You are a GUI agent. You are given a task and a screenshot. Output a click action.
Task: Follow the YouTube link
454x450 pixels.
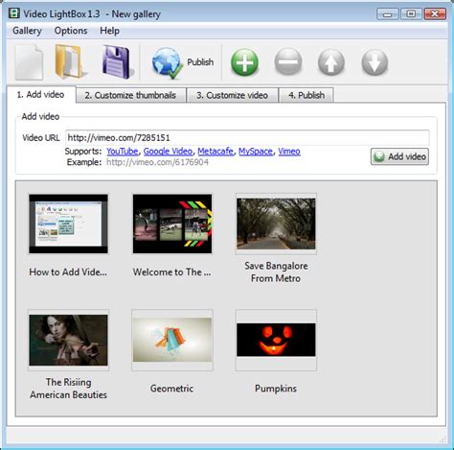[x=123, y=152]
